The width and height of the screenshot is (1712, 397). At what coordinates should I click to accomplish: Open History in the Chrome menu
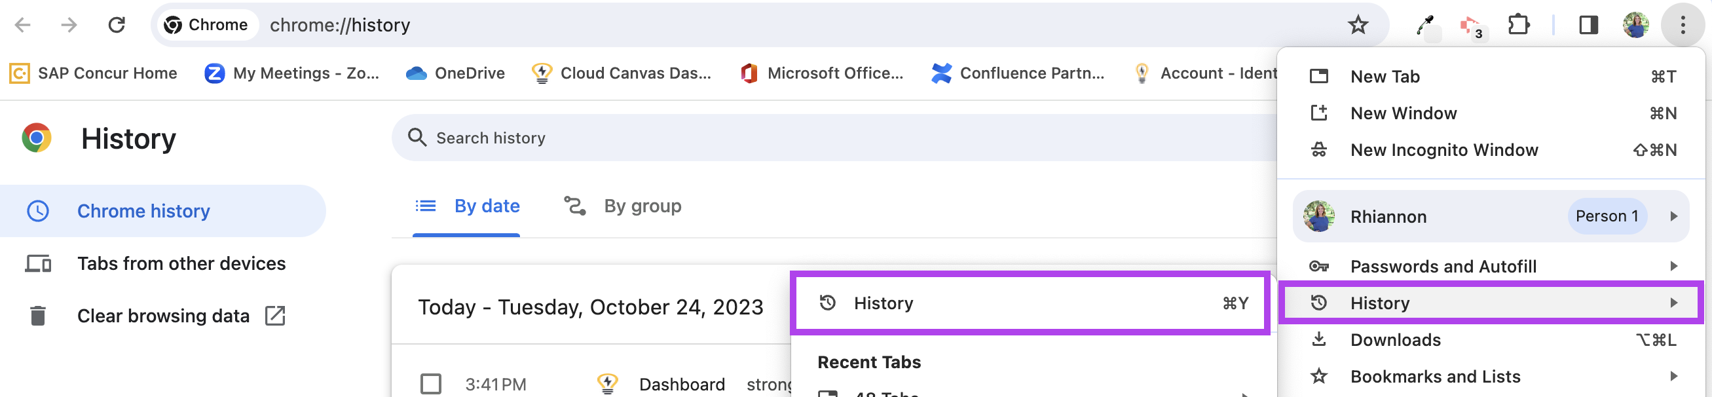(x=1491, y=303)
